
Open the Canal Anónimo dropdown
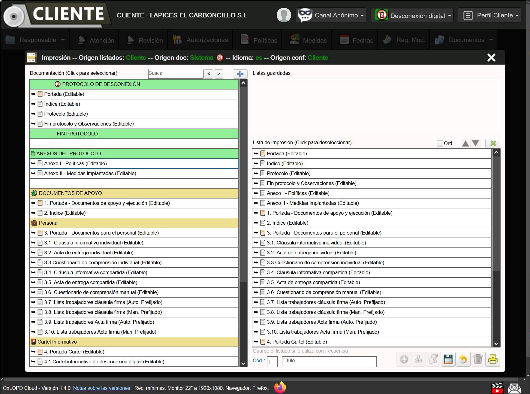[x=331, y=15]
